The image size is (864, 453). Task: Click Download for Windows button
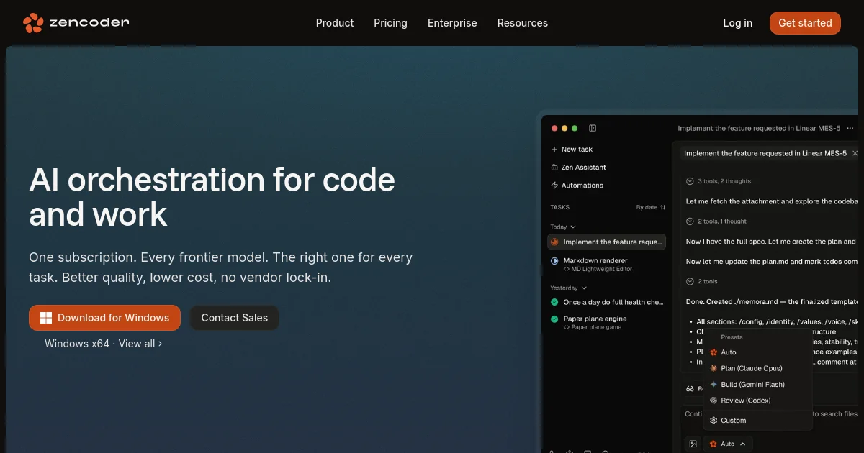(104, 318)
